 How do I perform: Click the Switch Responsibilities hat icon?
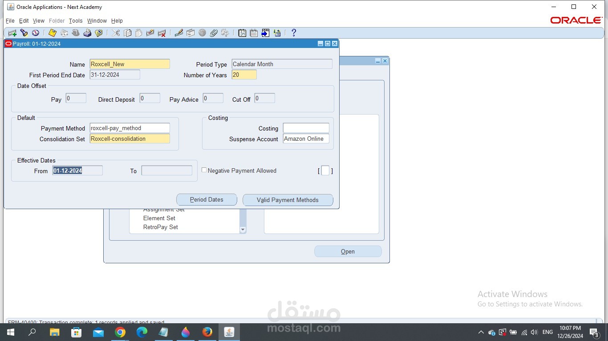(76, 33)
